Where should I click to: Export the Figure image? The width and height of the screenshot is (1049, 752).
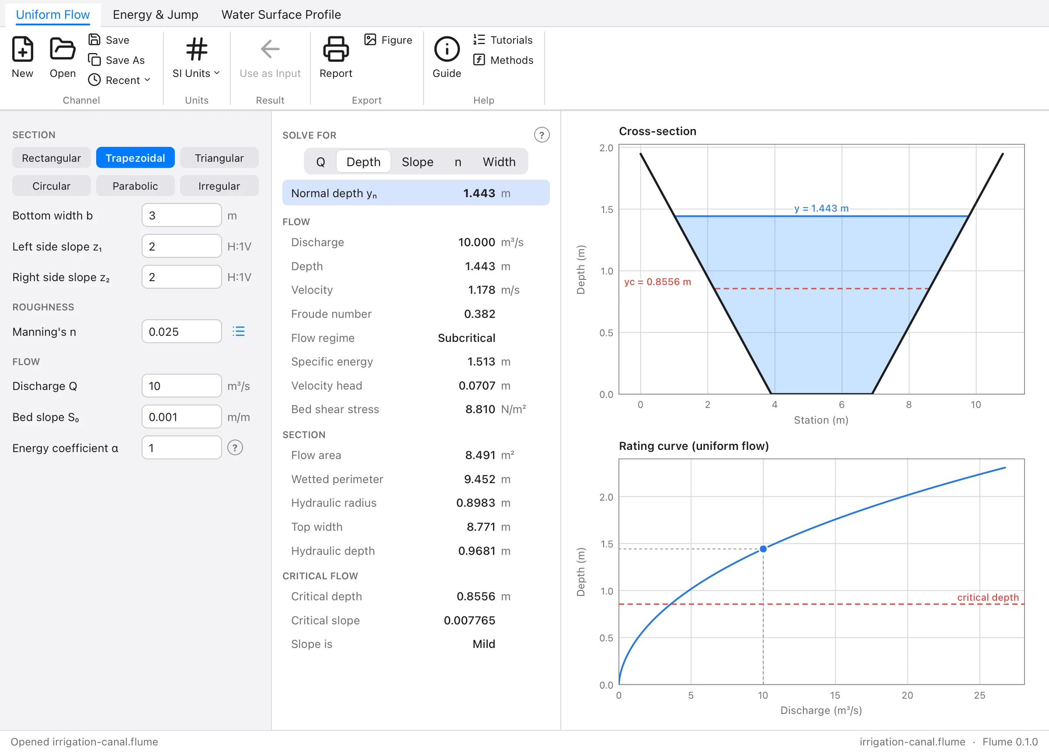tap(388, 40)
